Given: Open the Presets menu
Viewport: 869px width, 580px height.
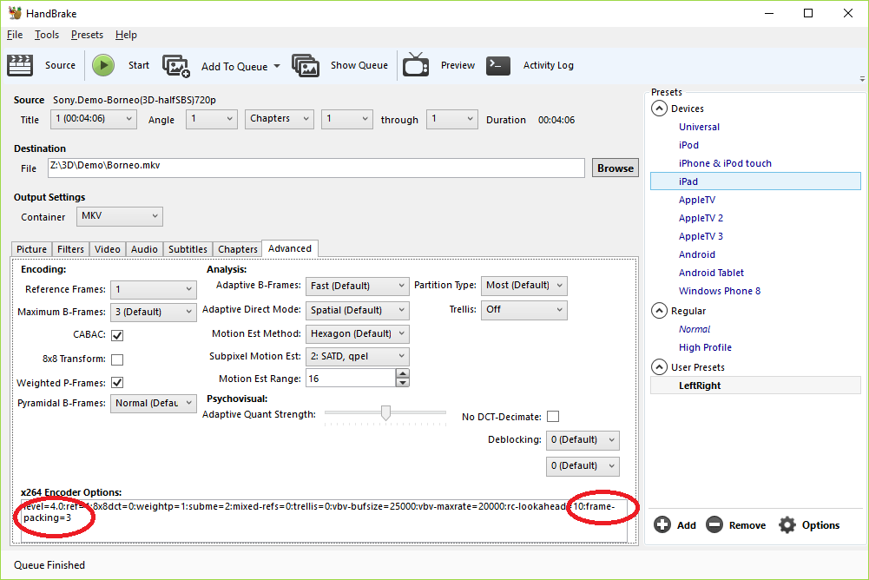Looking at the screenshot, I should point(87,35).
